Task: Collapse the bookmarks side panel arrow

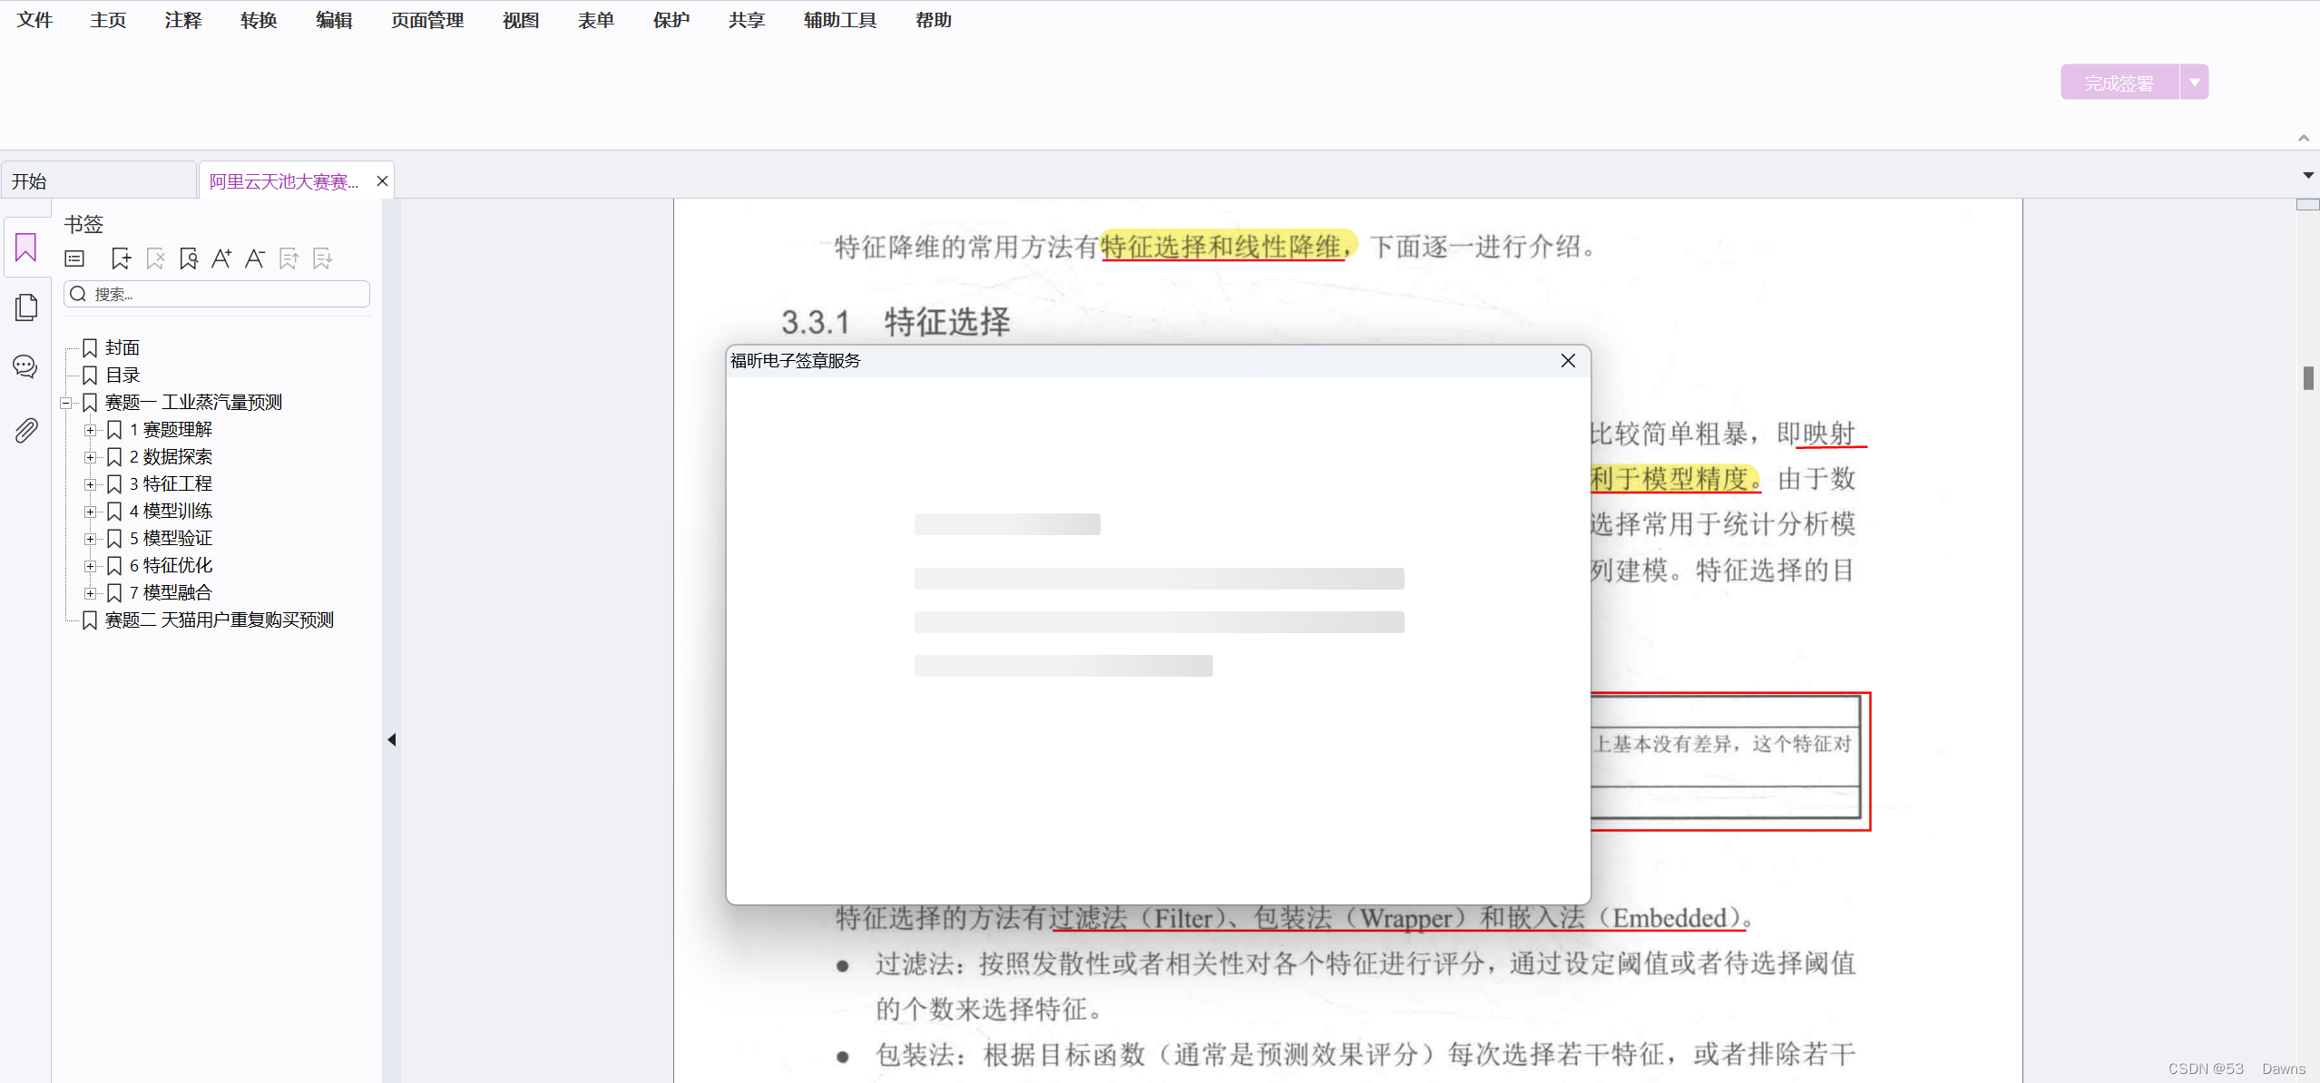Action: [392, 740]
